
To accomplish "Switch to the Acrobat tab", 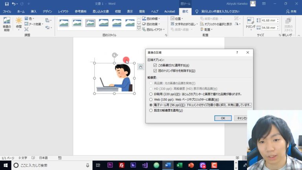I will 169,11.
